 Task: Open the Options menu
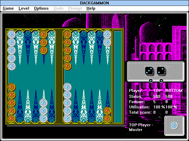(41, 9)
